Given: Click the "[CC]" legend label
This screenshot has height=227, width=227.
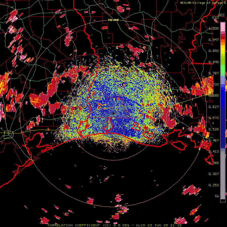Looking at the screenshot, I should (215, 17).
